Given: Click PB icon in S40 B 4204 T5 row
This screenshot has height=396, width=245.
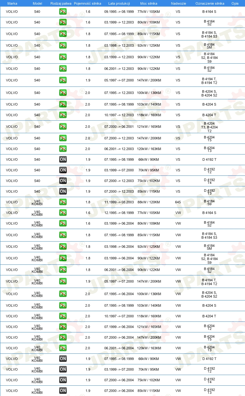Looking at the screenshot, I should click(x=63, y=138).
